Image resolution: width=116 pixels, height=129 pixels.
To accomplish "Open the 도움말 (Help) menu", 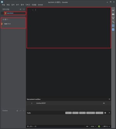I will pos(34,5).
